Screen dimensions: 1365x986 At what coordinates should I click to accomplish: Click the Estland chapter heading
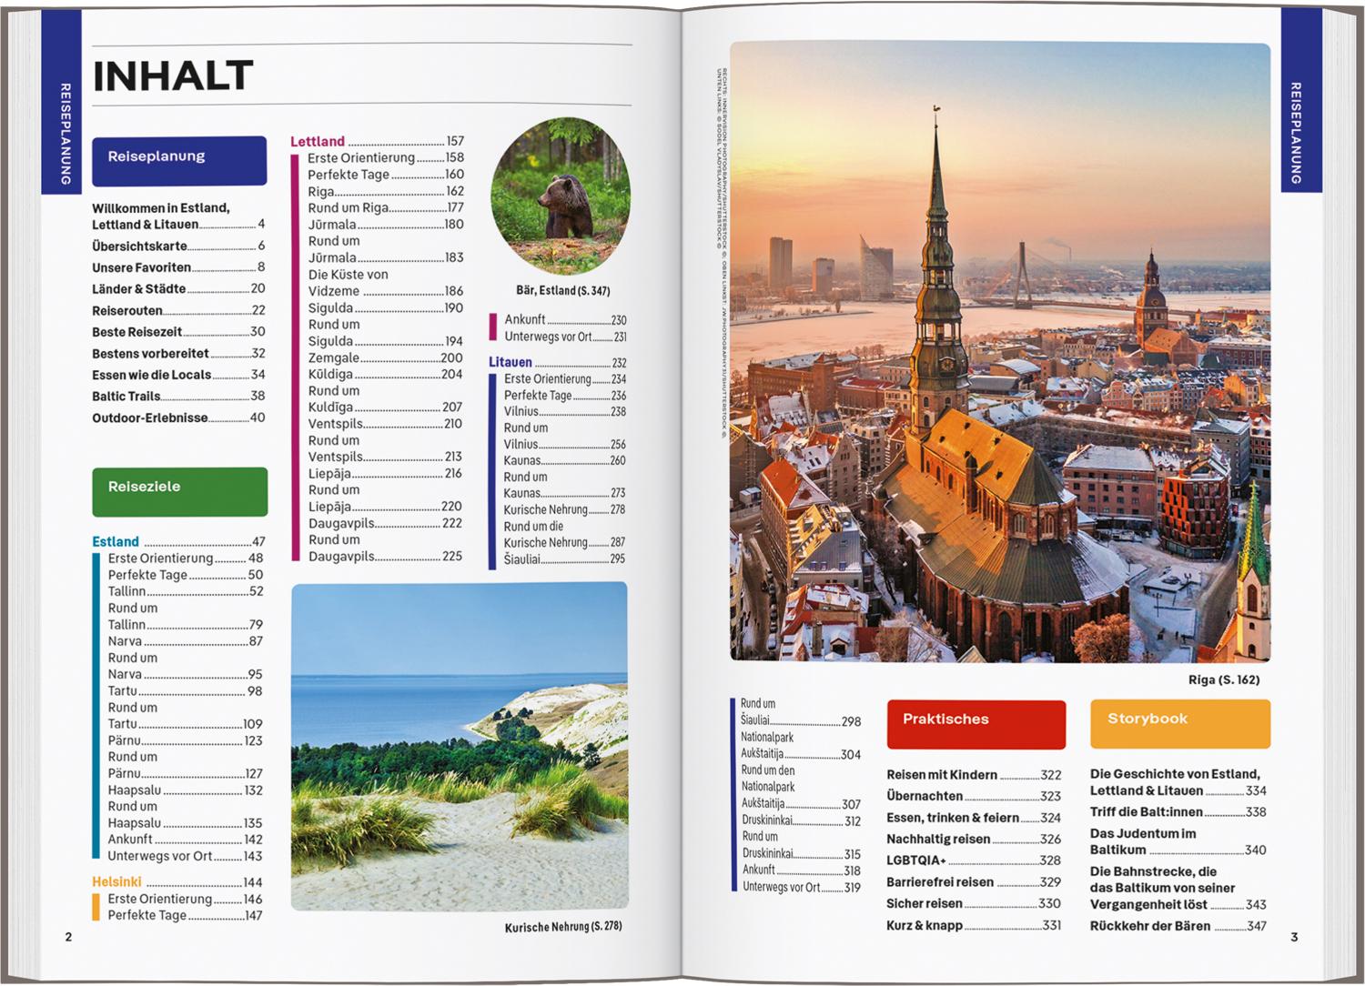pos(116,542)
